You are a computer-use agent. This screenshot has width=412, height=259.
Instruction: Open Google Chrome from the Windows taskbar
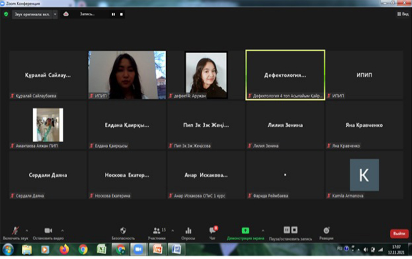pyautogui.click(x=82, y=250)
